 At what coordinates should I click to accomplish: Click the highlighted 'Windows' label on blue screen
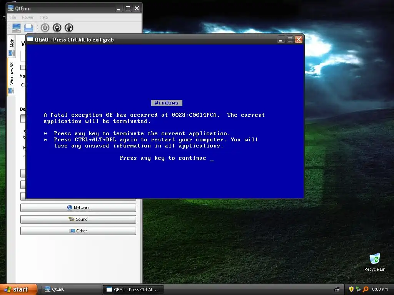[x=167, y=103]
